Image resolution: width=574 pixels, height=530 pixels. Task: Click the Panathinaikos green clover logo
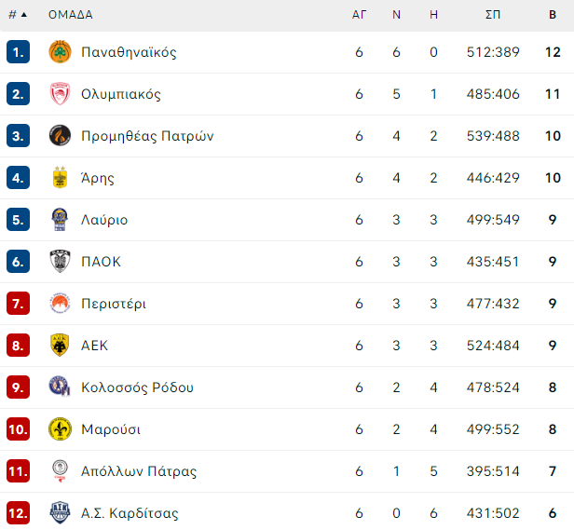(x=60, y=52)
